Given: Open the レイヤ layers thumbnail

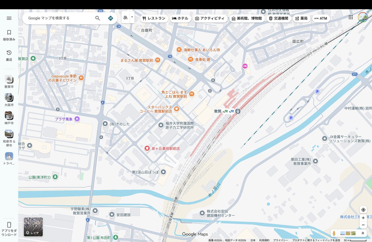Looking at the screenshot, I should (x=33, y=227).
